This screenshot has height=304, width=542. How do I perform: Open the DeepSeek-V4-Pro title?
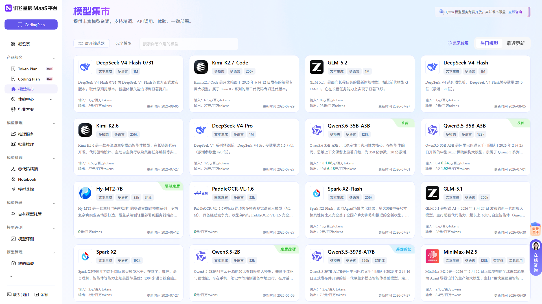(x=232, y=126)
